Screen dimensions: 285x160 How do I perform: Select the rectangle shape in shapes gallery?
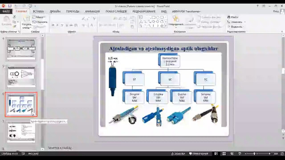pos(153,17)
